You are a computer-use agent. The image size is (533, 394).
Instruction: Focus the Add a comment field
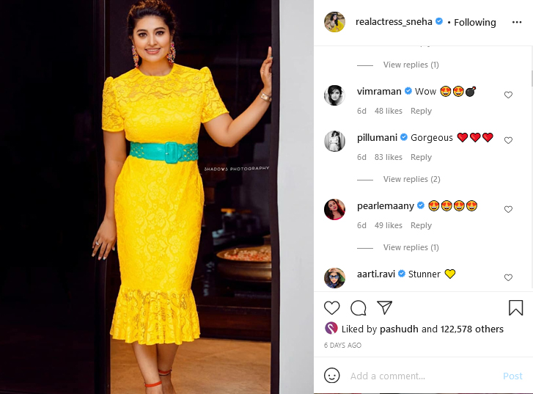pyautogui.click(x=423, y=376)
